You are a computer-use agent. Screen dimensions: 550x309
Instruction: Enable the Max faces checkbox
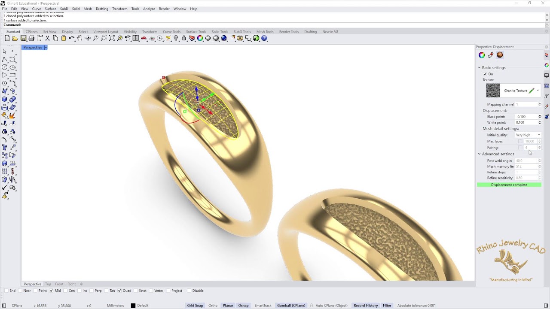520,141
